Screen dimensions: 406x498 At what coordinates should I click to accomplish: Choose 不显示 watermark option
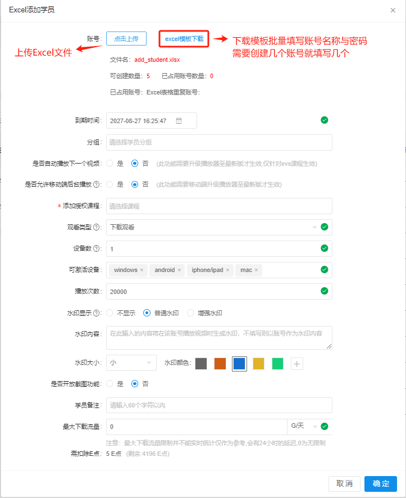110,313
